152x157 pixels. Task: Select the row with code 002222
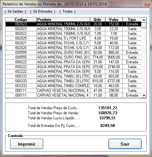click(x=73, y=72)
